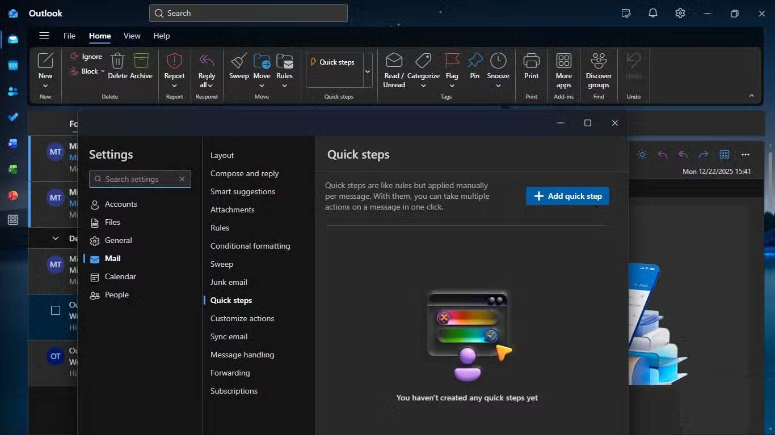Viewport: 775px width, 435px height.
Task: Open the notifications bell icon
Action: [653, 13]
